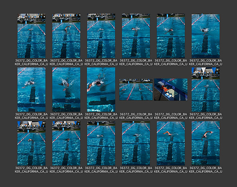The width and height of the screenshot is (237, 187).
Task: Select the last thumbnail in the top row
Action: (205, 36)
